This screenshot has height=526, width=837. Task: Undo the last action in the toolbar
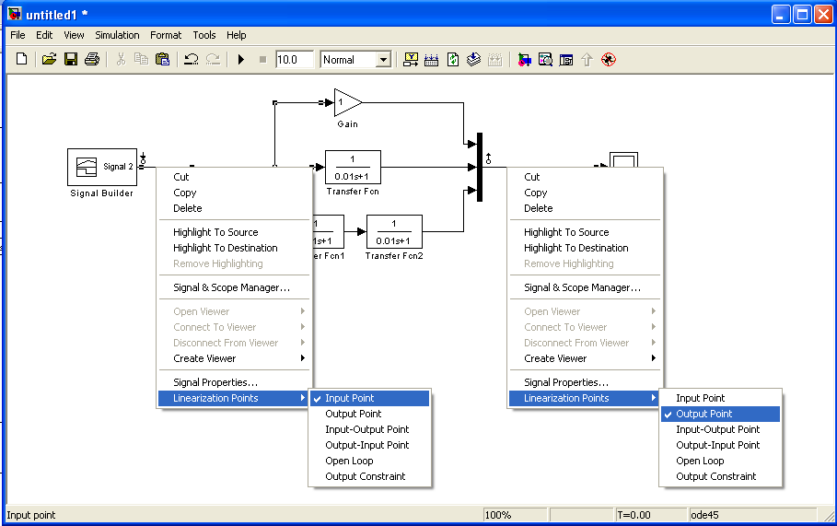(191, 60)
